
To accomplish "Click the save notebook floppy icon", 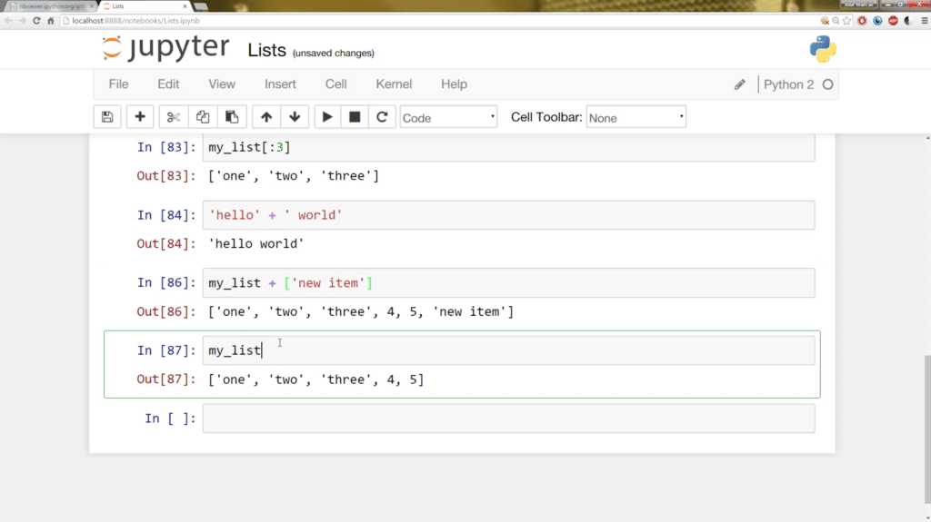I will click(107, 117).
